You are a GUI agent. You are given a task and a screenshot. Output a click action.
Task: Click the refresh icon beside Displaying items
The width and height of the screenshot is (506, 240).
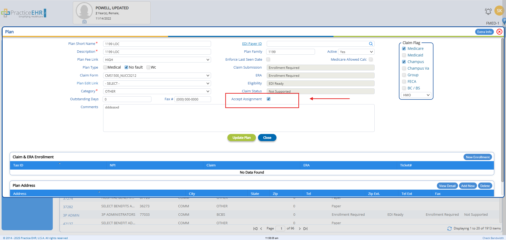(449, 228)
